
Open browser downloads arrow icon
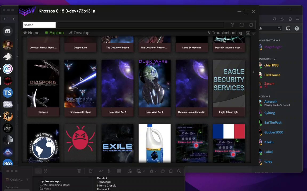point(282,19)
